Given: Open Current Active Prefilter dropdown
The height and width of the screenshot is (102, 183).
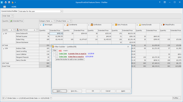Looking at the screenshot, I should click(62, 11).
